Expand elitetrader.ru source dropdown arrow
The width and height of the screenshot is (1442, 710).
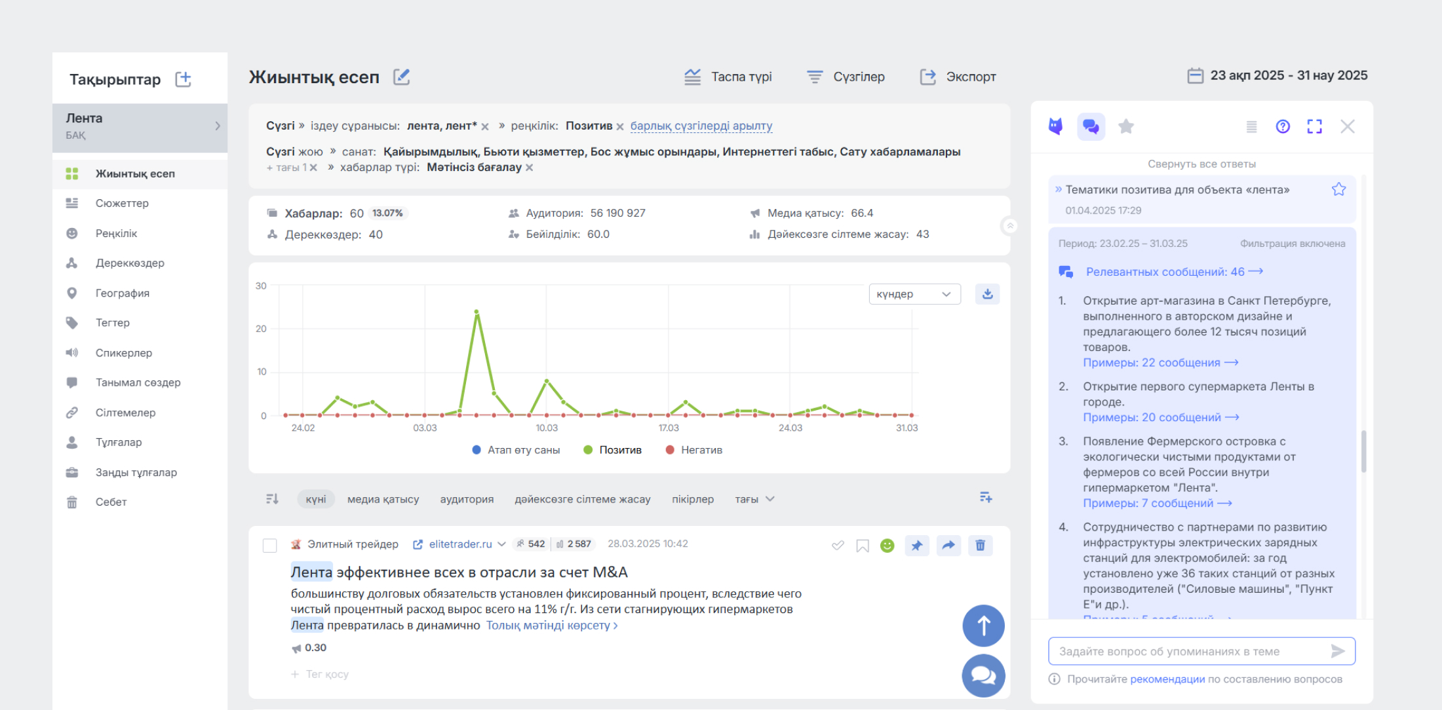coord(501,544)
